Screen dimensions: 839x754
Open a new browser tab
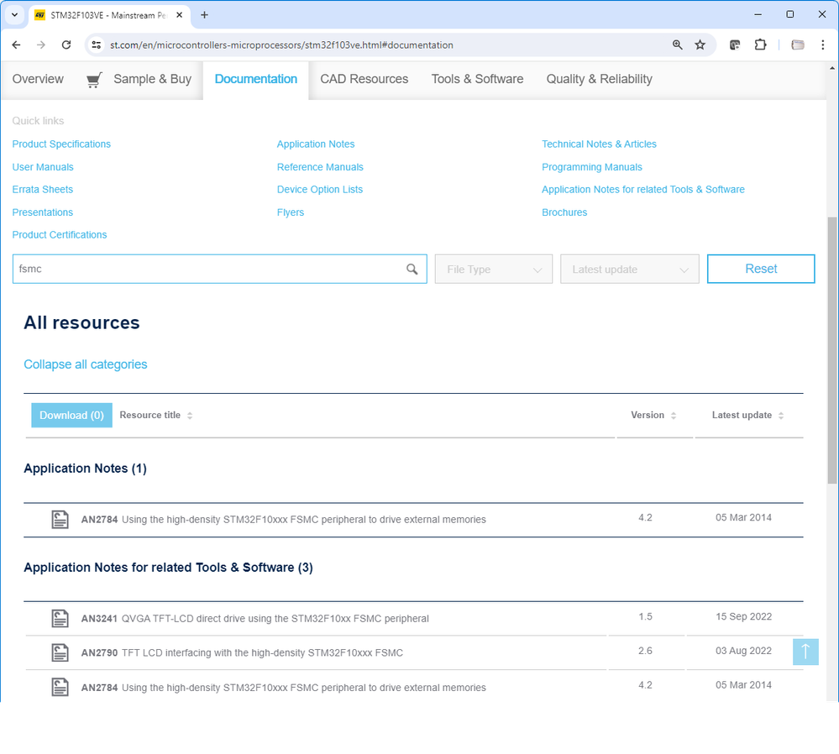pyautogui.click(x=204, y=15)
